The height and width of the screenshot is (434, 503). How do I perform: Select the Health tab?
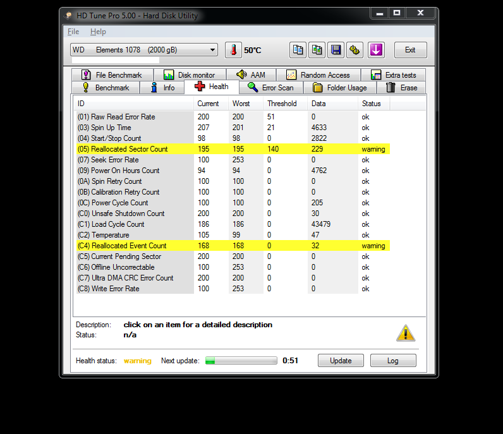[212, 87]
